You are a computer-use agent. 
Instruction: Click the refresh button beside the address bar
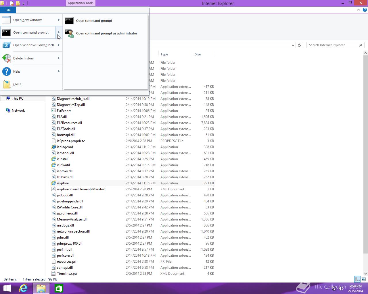click(299, 45)
